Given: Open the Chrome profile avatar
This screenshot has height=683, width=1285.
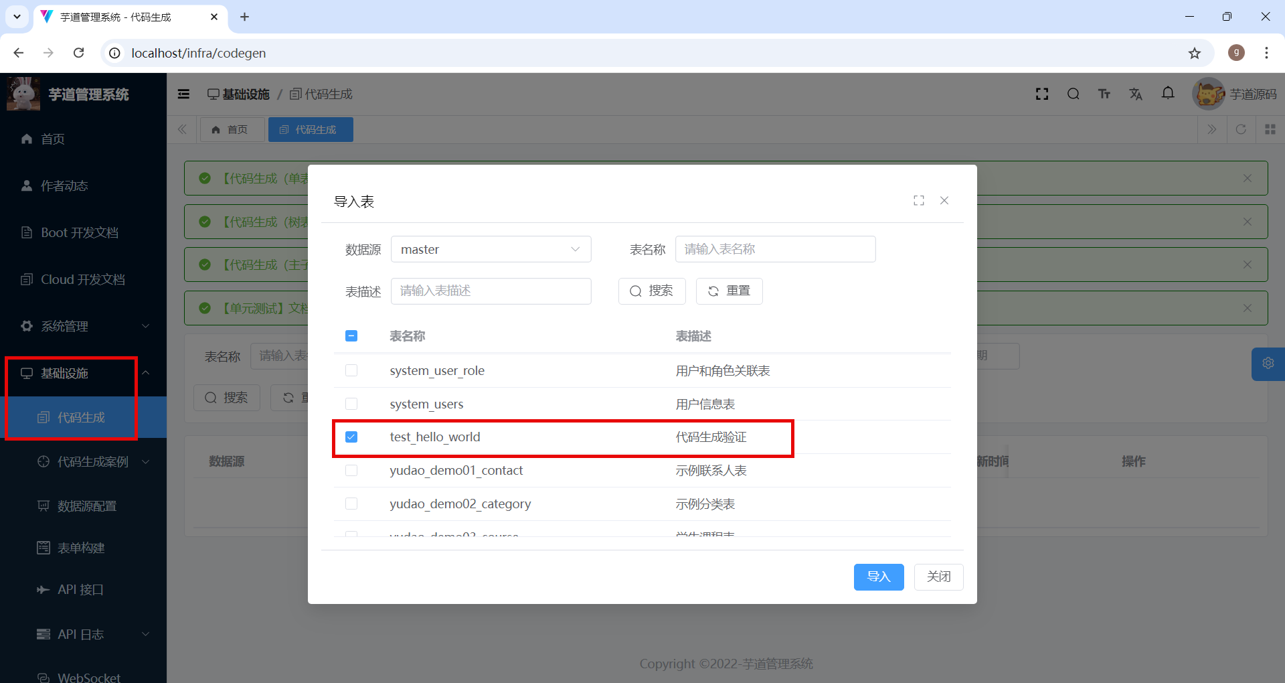Looking at the screenshot, I should [1236, 53].
